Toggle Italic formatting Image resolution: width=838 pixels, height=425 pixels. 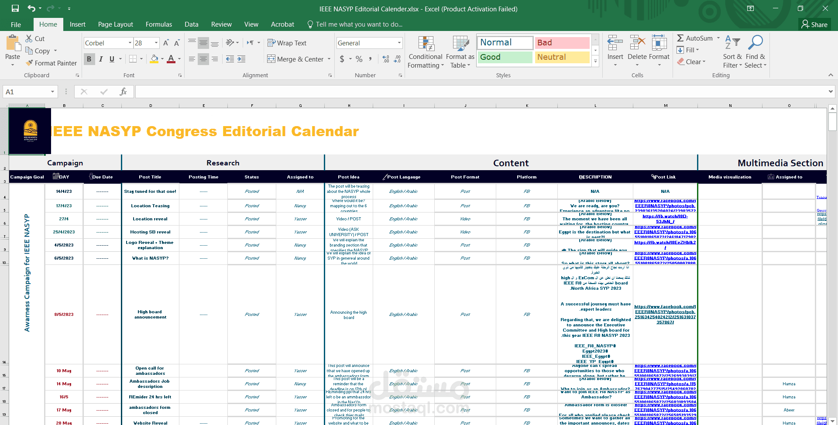pyautogui.click(x=101, y=59)
